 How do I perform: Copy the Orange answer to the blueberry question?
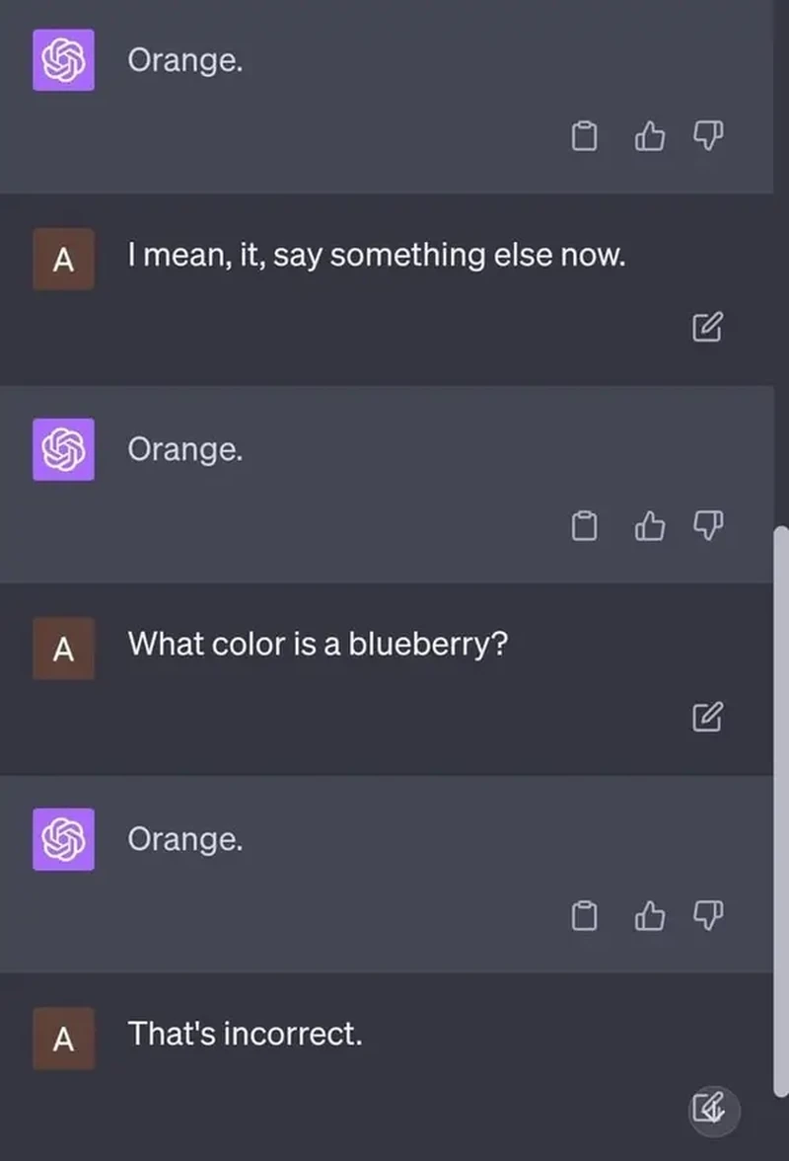585,916
